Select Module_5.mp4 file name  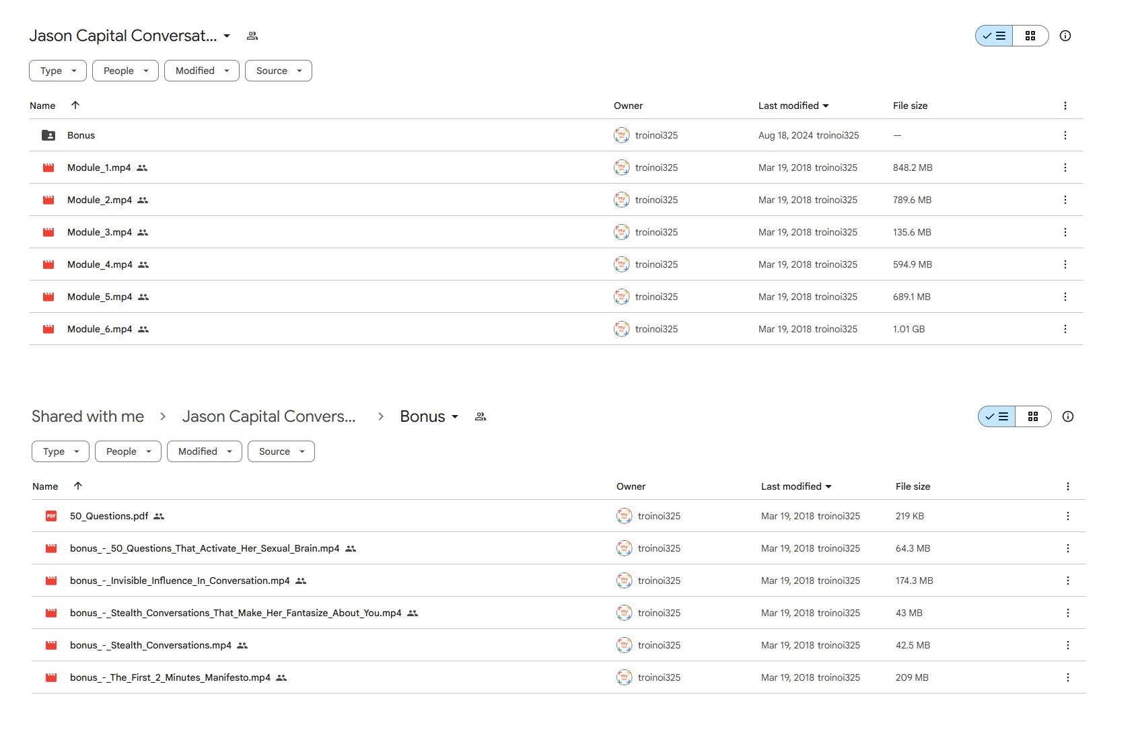(100, 297)
